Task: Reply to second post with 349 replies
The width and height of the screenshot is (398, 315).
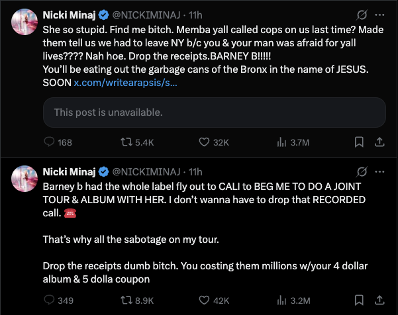Action: [49, 300]
